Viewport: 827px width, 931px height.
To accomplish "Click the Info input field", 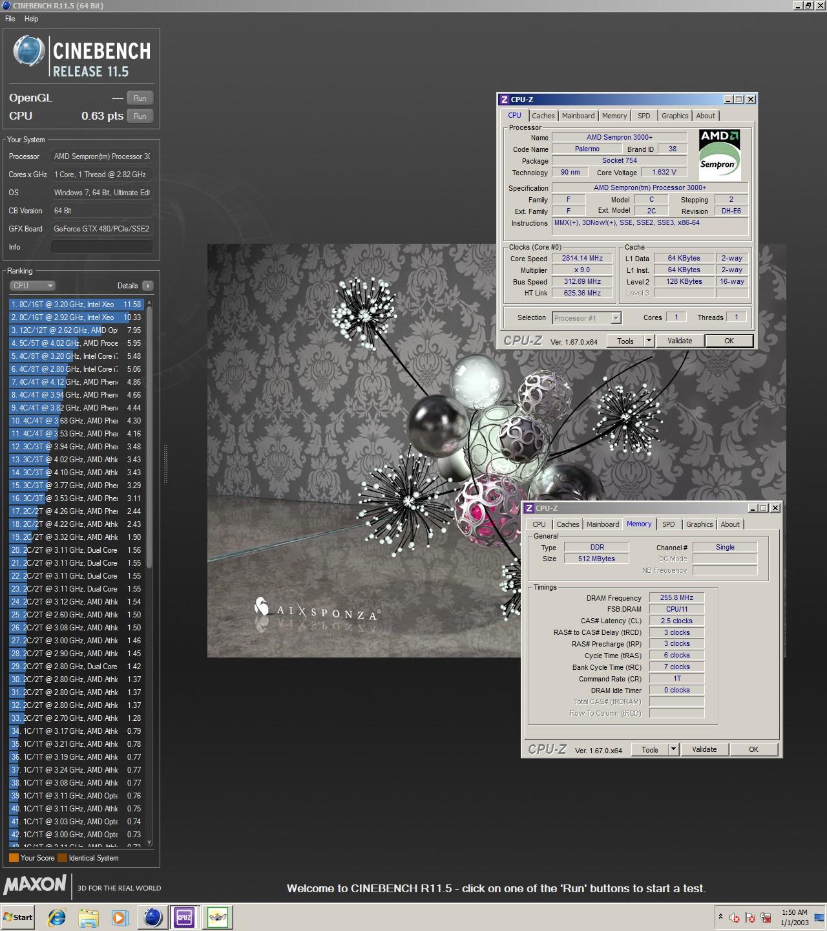I will (x=102, y=247).
